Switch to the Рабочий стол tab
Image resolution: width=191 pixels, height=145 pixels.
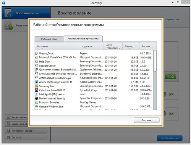(x=49, y=39)
